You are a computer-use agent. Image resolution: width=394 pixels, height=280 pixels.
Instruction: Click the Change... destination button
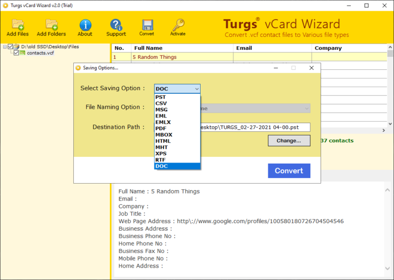(289, 141)
